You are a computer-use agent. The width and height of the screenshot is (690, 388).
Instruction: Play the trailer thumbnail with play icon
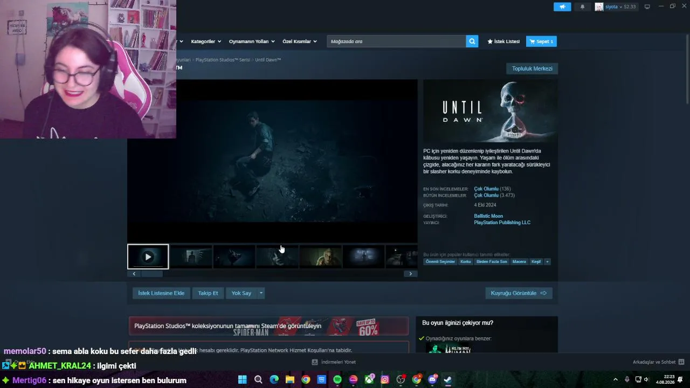(148, 257)
